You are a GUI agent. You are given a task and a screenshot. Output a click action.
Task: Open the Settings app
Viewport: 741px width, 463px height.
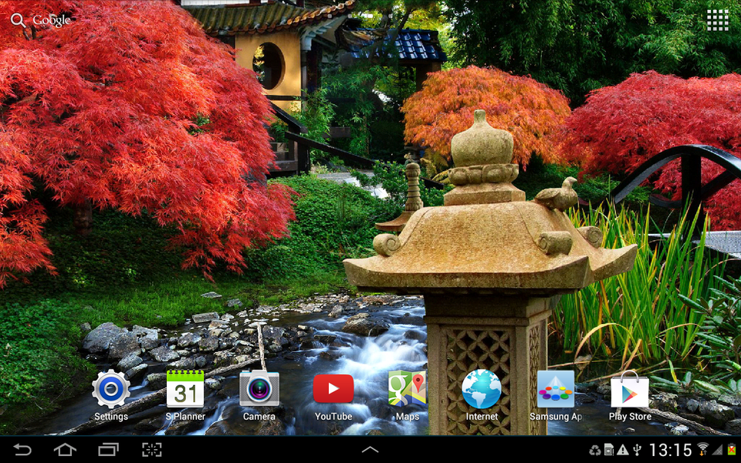(111, 390)
